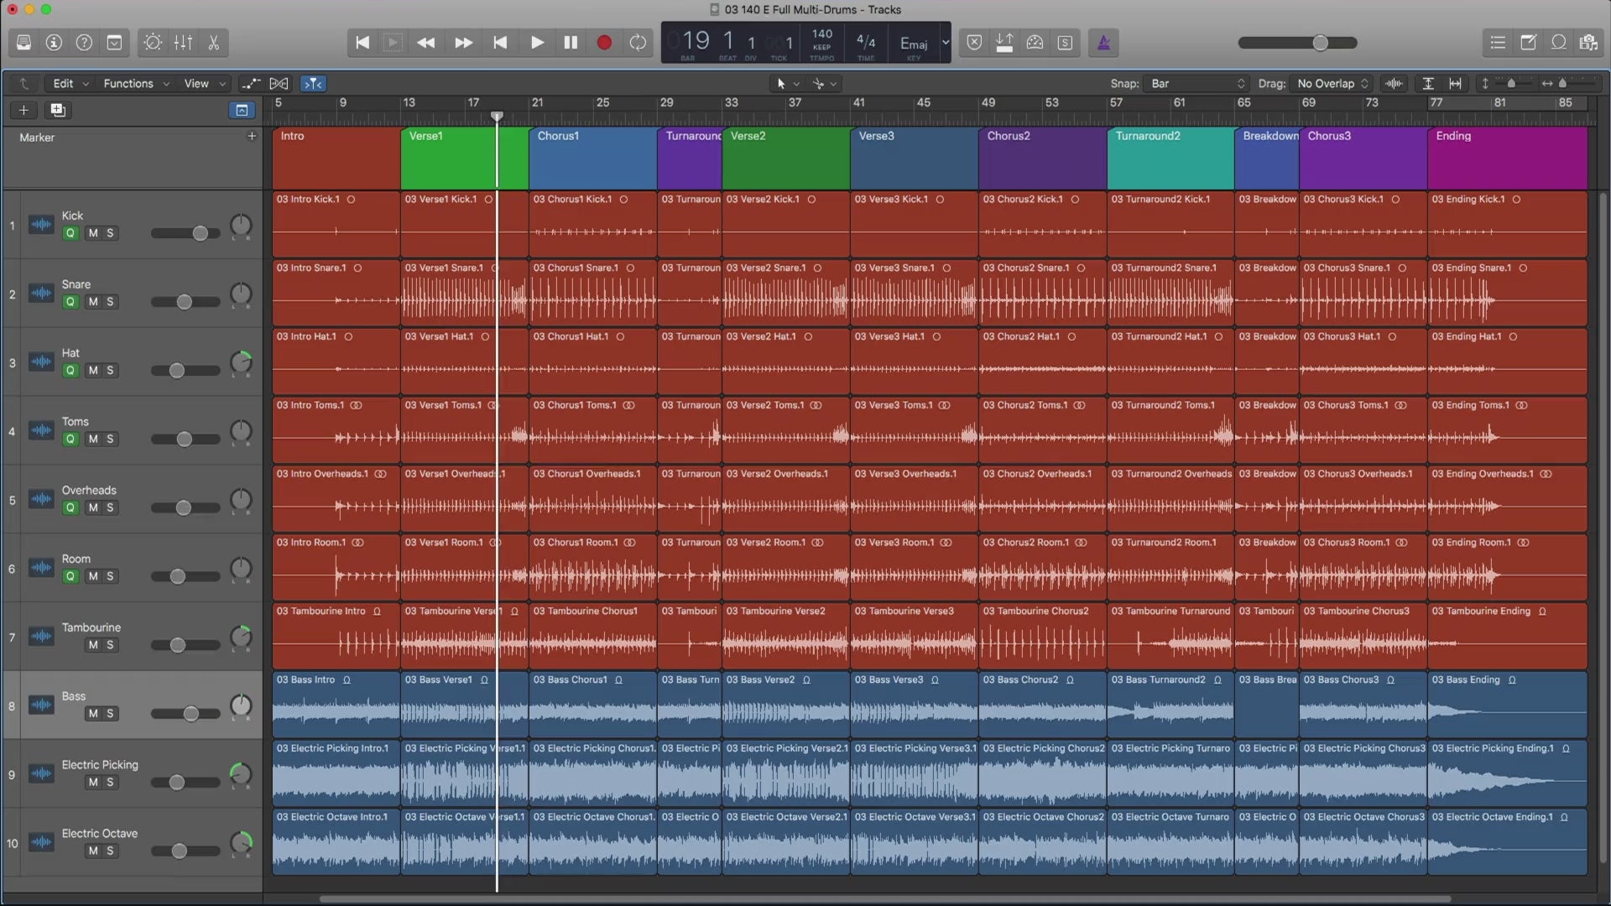Toggle the metronome click icon
Screen dimensions: 1611x906
click(x=1103, y=42)
